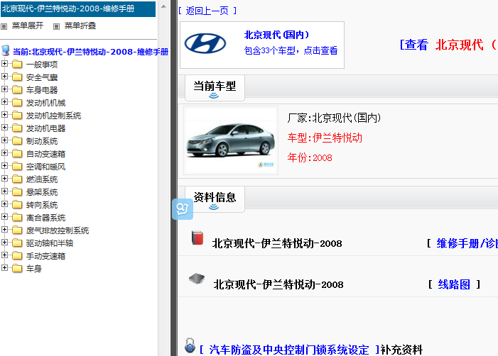Select the 发动机控制系统 tree item
The height and width of the screenshot is (356, 498).
[53, 116]
